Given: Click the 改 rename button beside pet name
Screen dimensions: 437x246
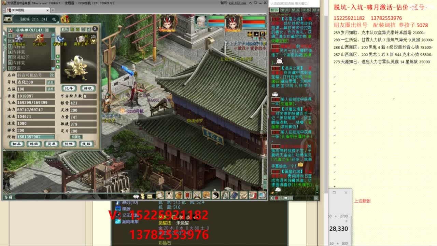Looking at the screenshot, I should (x=52, y=75).
